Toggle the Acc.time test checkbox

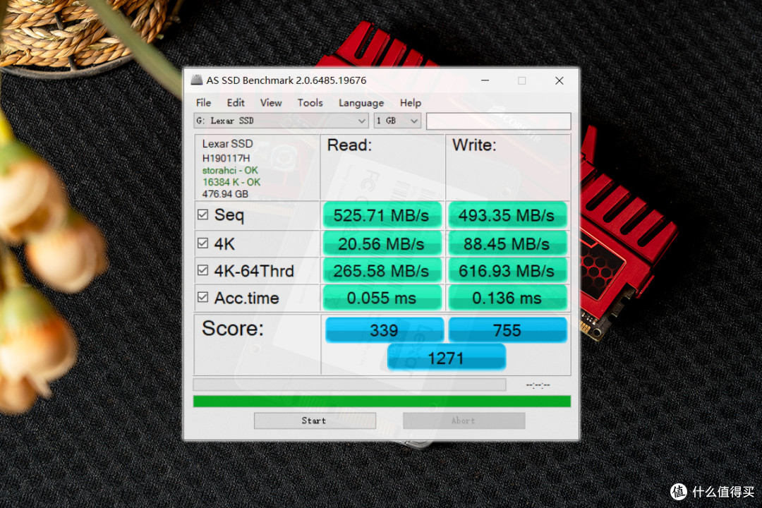pyautogui.click(x=203, y=297)
